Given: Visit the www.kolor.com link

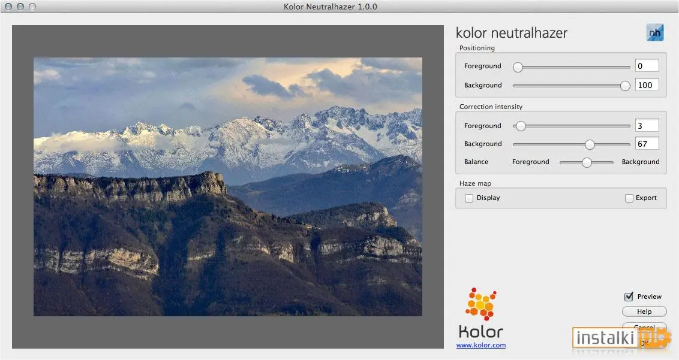Looking at the screenshot, I should click(480, 345).
